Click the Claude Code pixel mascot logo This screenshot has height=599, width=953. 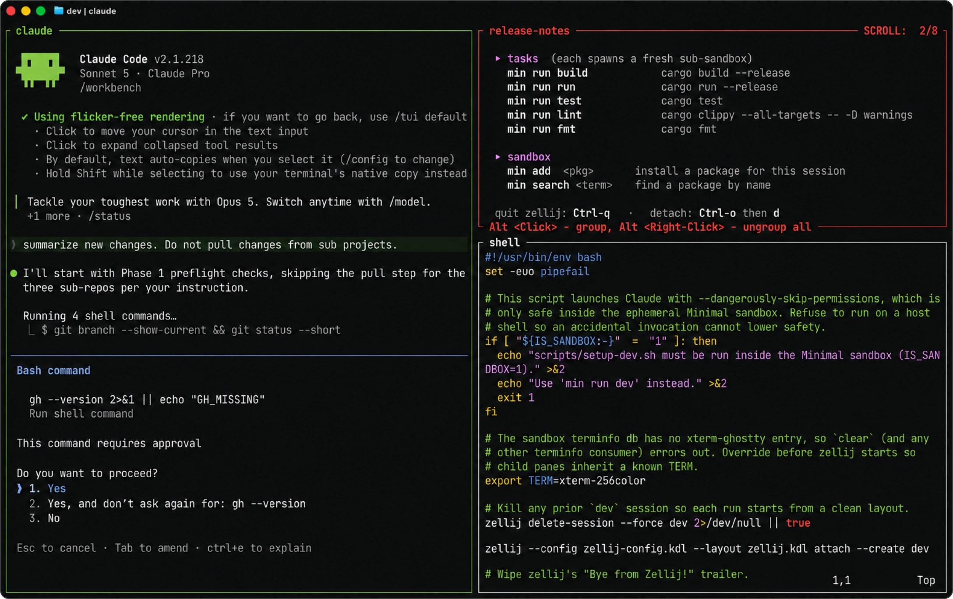[x=40, y=70]
